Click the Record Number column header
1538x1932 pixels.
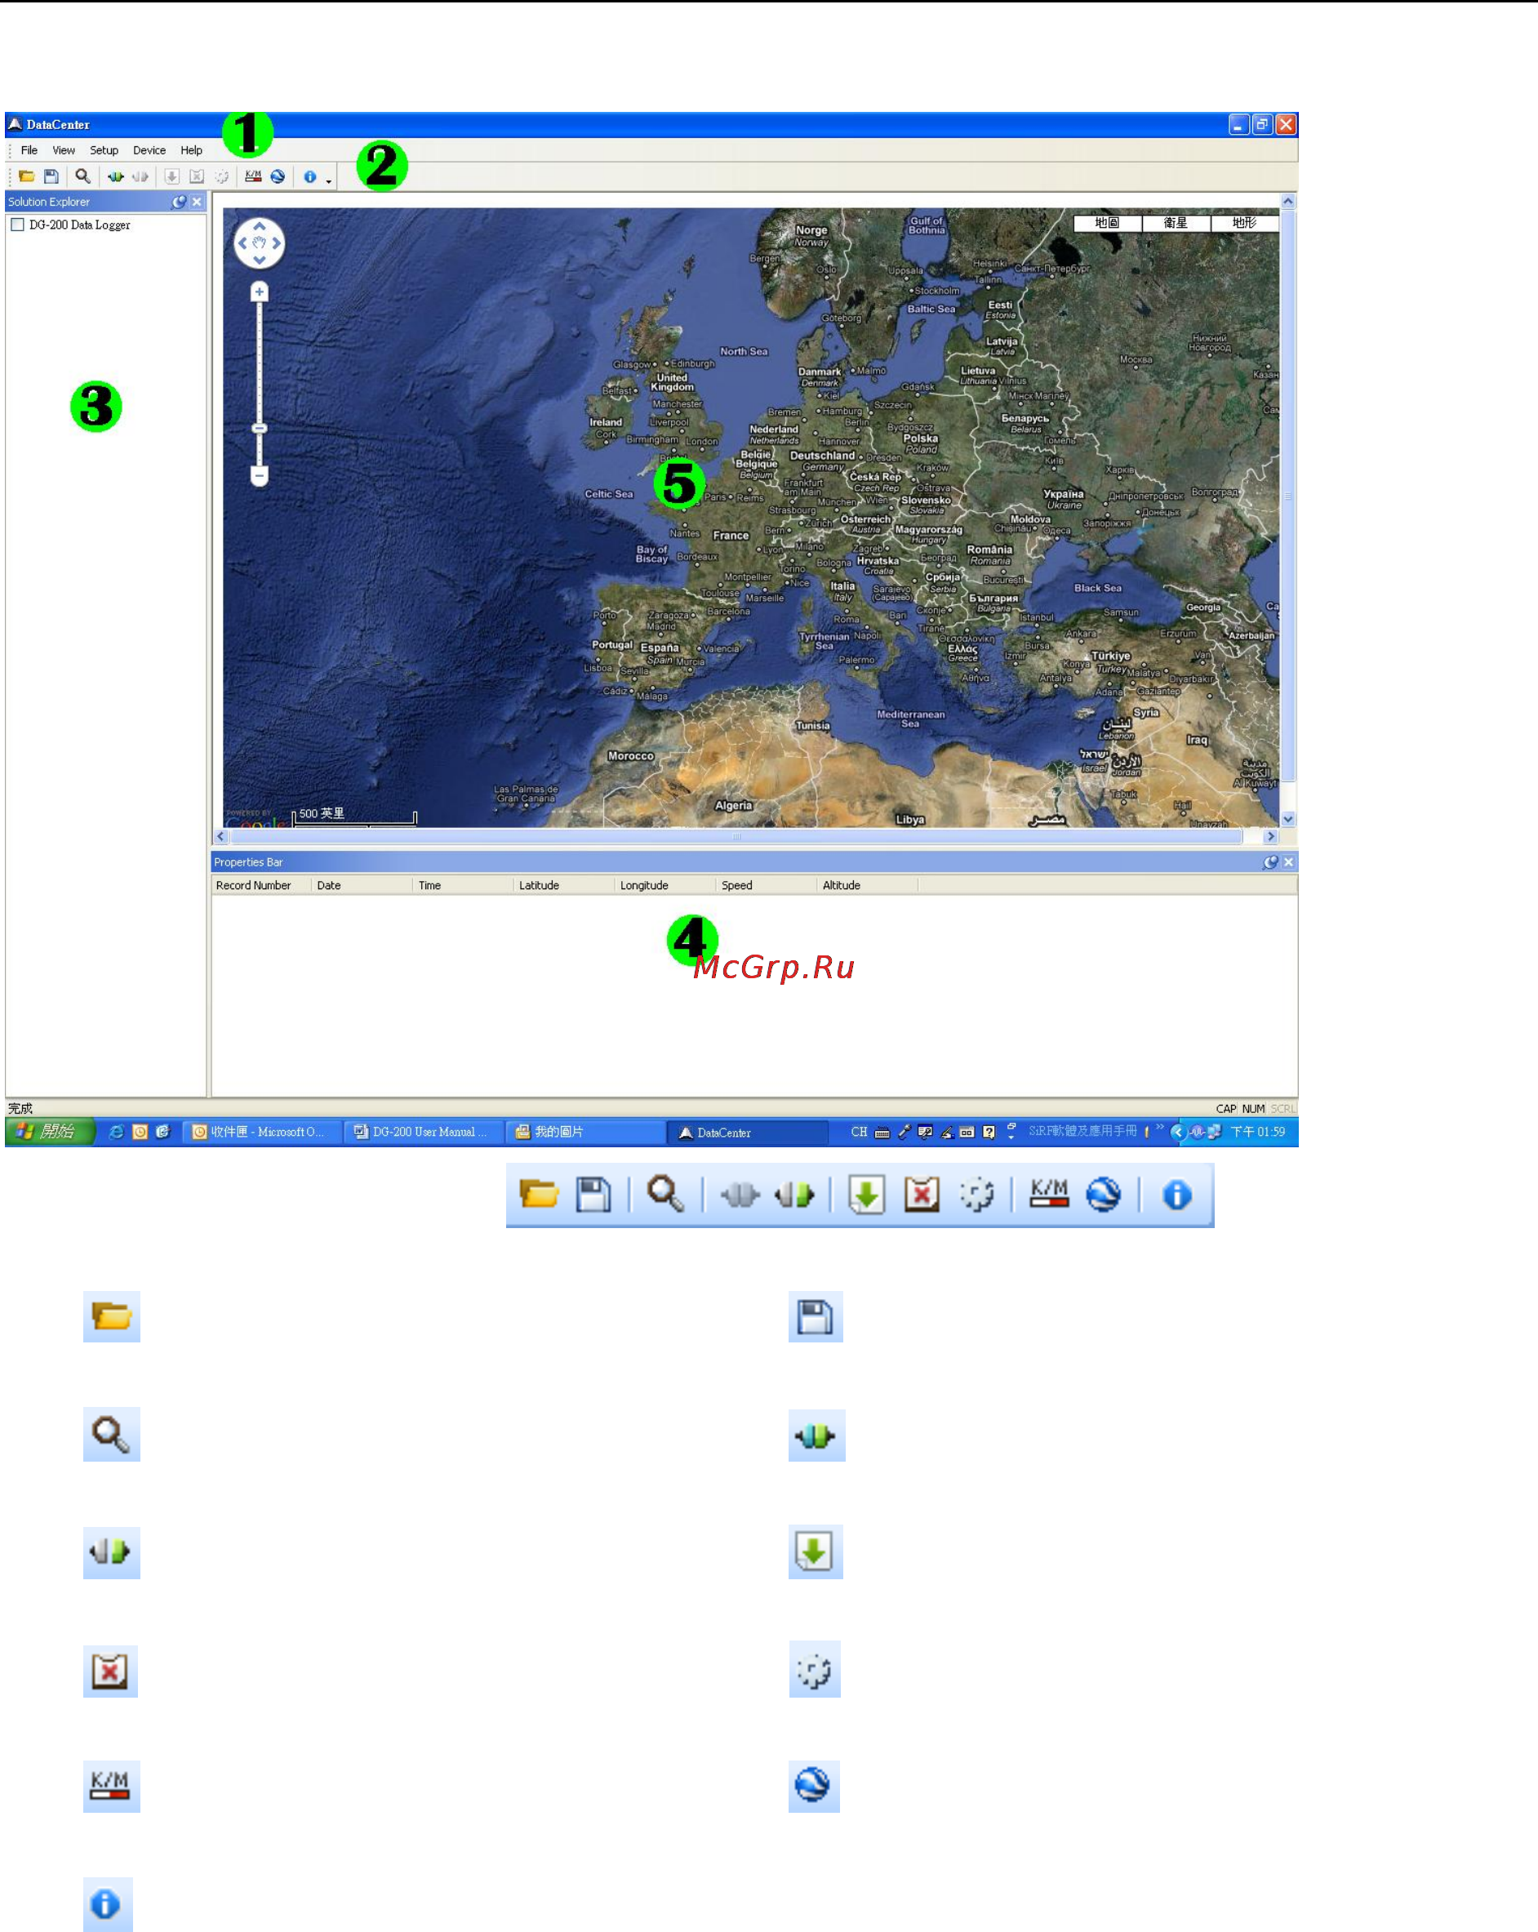point(261,885)
